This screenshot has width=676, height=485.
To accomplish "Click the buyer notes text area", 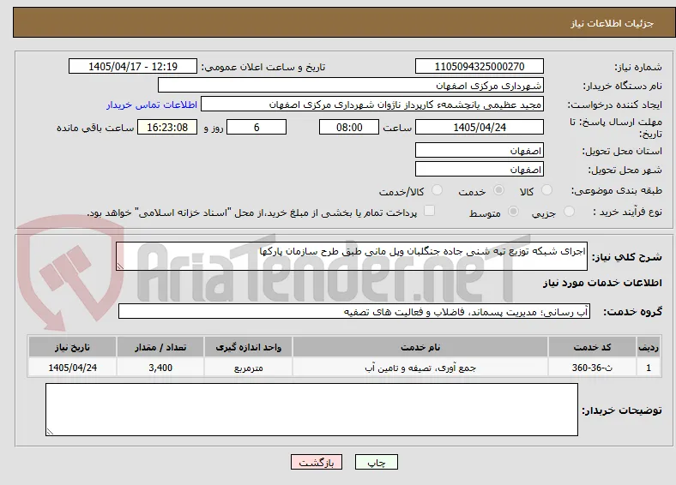I will tap(311, 410).
